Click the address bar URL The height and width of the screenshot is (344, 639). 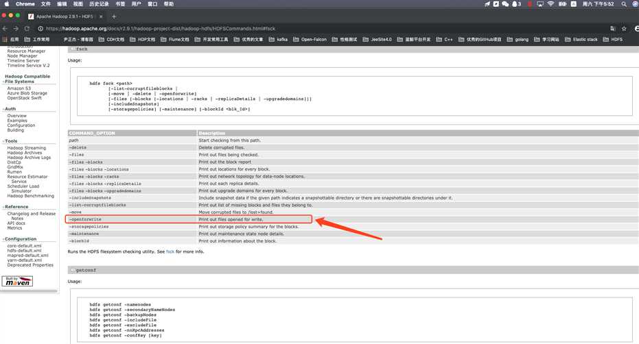161,29
